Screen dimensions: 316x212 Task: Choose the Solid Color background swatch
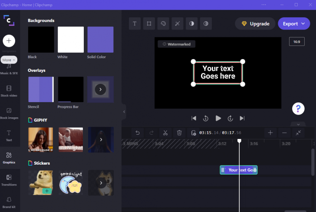tap(100, 40)
